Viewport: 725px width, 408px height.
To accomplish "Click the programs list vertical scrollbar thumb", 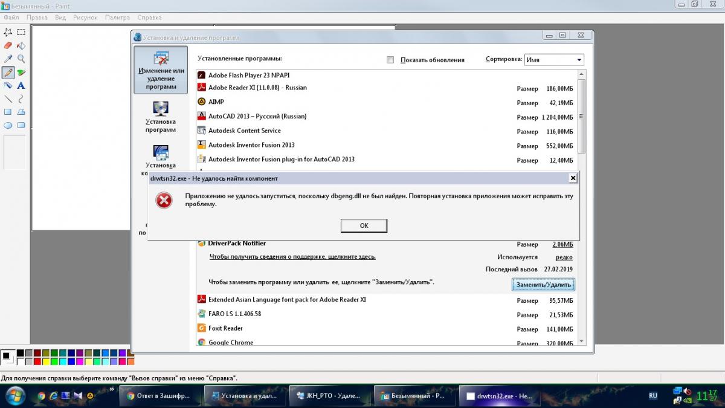I will pos(581,116).
